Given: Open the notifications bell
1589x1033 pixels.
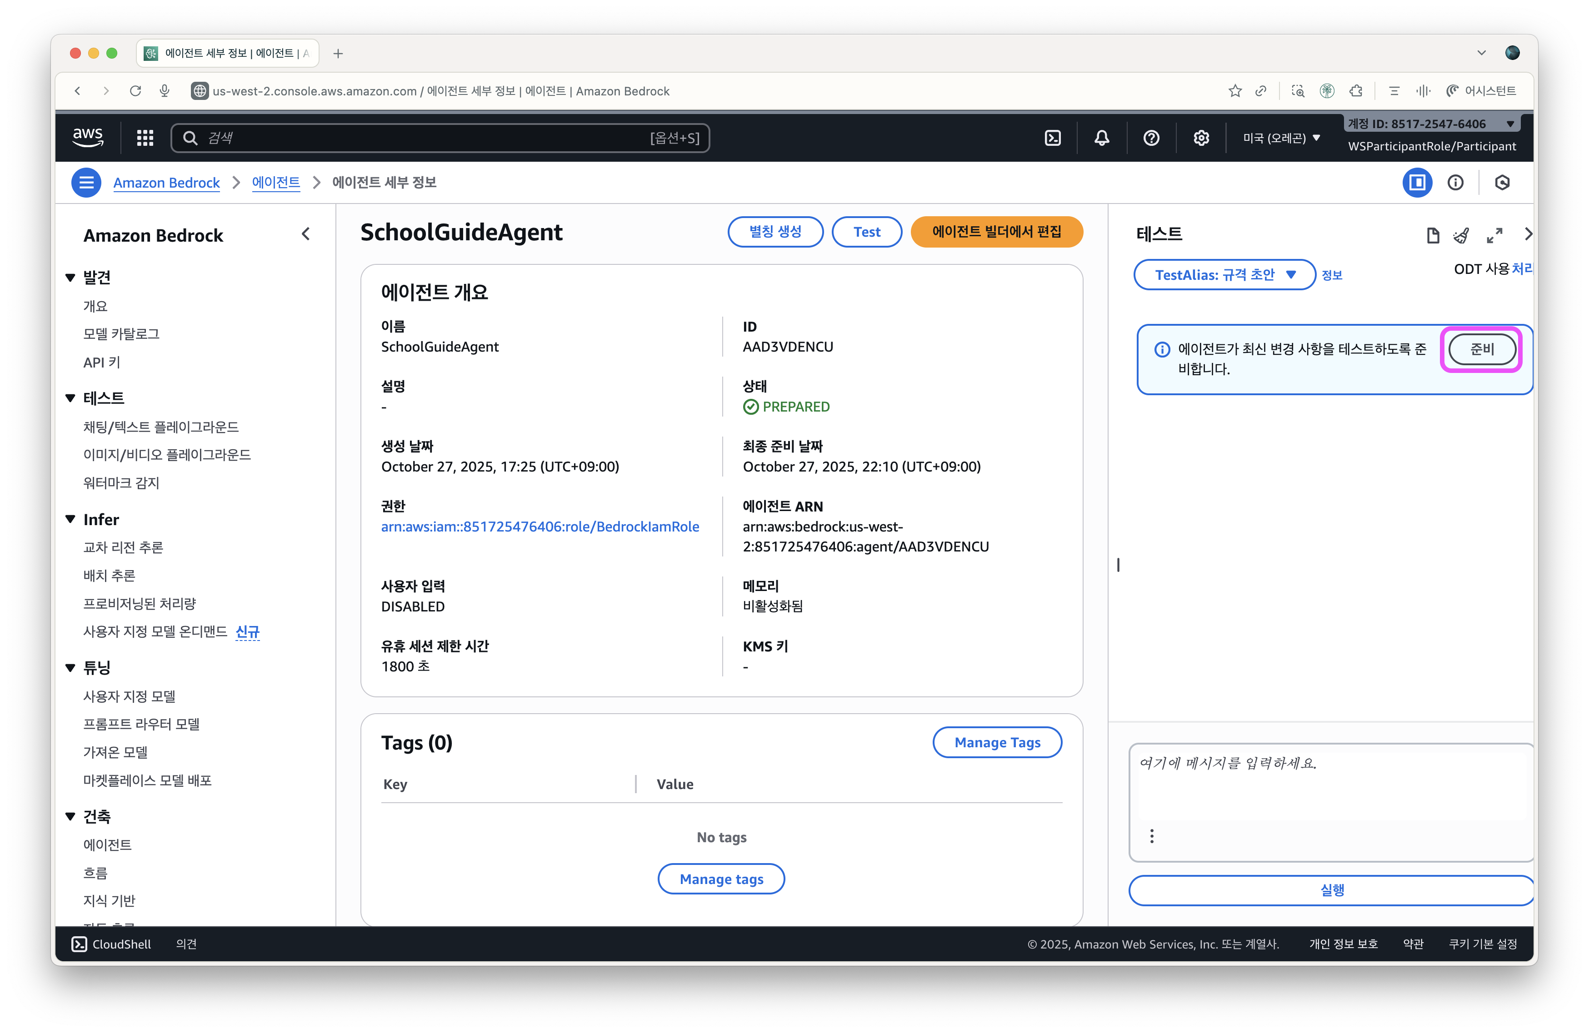Looking at the screenshot, I should [x=1102, y=138].
